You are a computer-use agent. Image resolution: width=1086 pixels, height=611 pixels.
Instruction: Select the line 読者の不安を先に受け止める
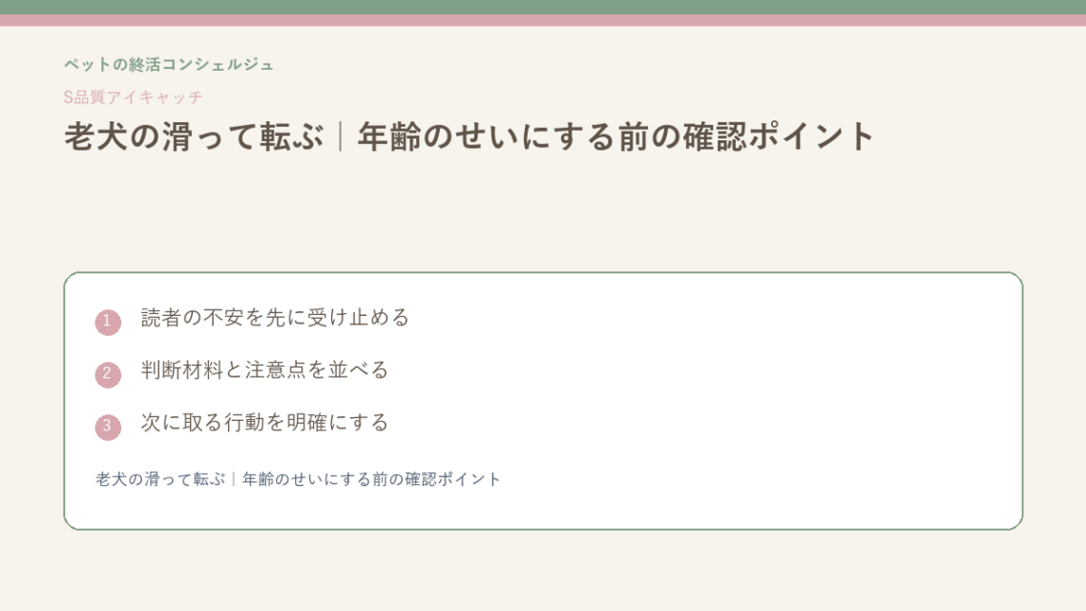[275, 318]
